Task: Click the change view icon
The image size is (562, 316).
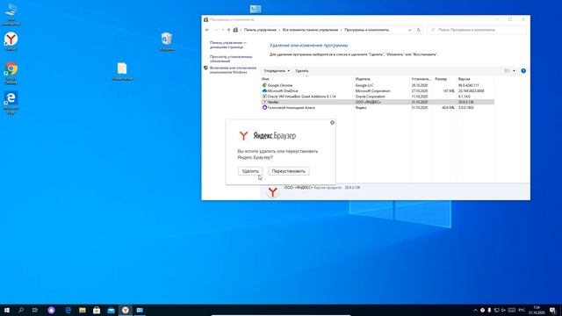Action: point(507,71)
